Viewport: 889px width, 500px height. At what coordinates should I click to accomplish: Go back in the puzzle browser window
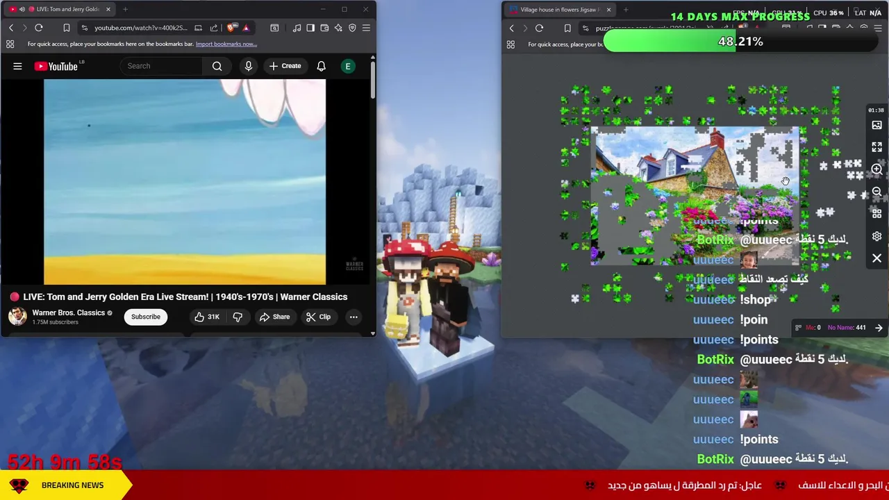(512, 28)
